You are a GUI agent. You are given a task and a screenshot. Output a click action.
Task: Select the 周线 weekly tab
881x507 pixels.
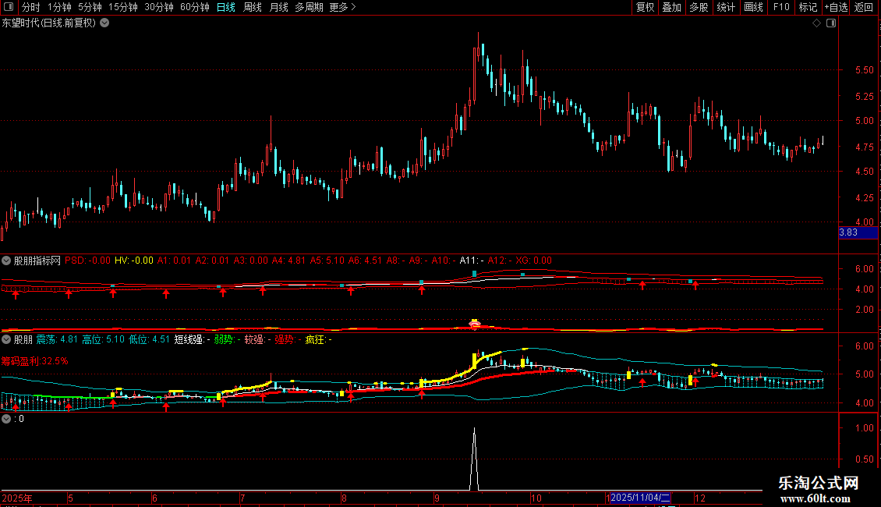pyautogui.click(x=253, y=7)
